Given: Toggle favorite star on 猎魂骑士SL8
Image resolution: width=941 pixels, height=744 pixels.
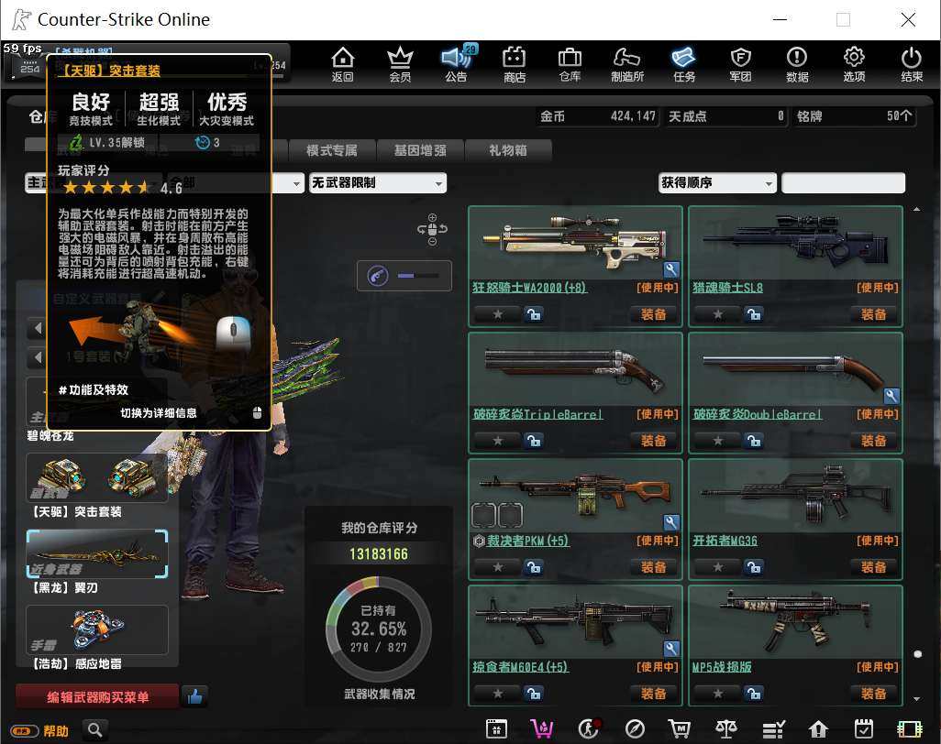Looking at the screenshot, I should pyautogui.click(x=718, y=314).
